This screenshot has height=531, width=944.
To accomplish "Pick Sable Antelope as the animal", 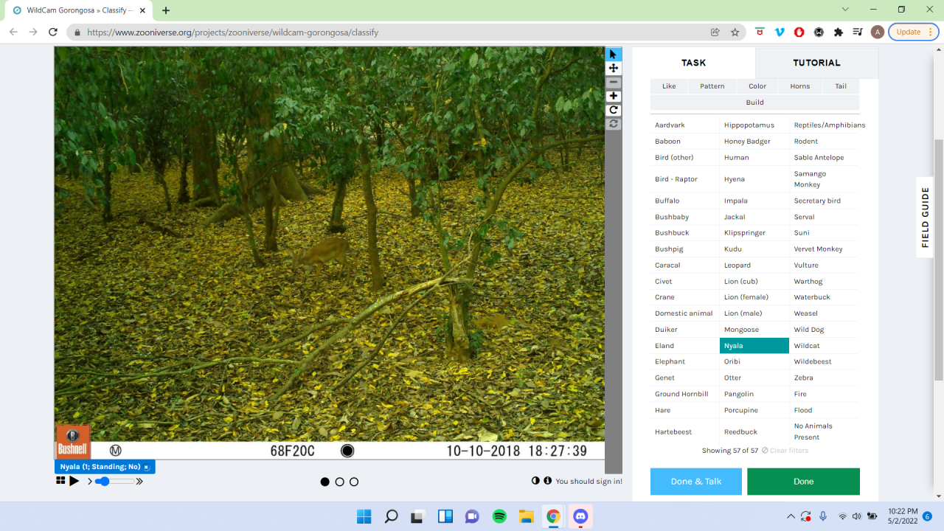I will click(825, 158).
